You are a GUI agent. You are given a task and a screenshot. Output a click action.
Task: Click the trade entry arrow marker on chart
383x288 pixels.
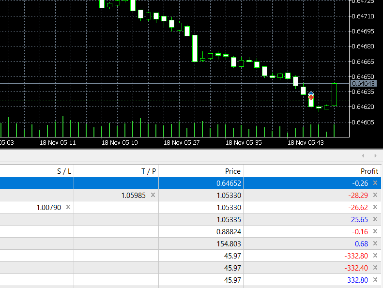tap(311, 95)
